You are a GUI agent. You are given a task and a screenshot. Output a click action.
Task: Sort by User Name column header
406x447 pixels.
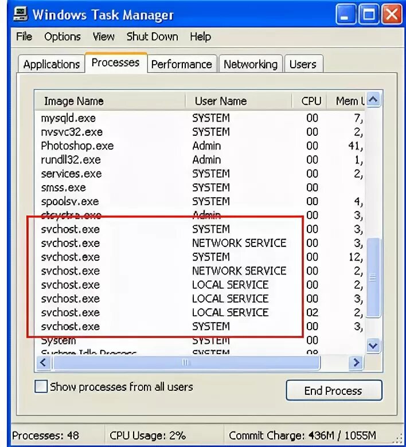(x=239, y=101)
